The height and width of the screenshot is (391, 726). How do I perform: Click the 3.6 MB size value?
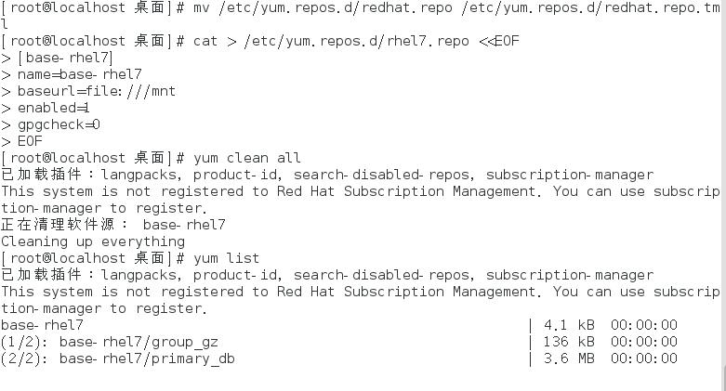[569, 358]
